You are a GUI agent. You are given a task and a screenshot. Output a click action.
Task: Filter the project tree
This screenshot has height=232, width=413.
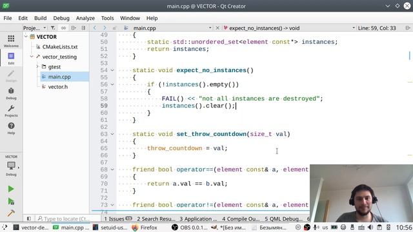53,28
